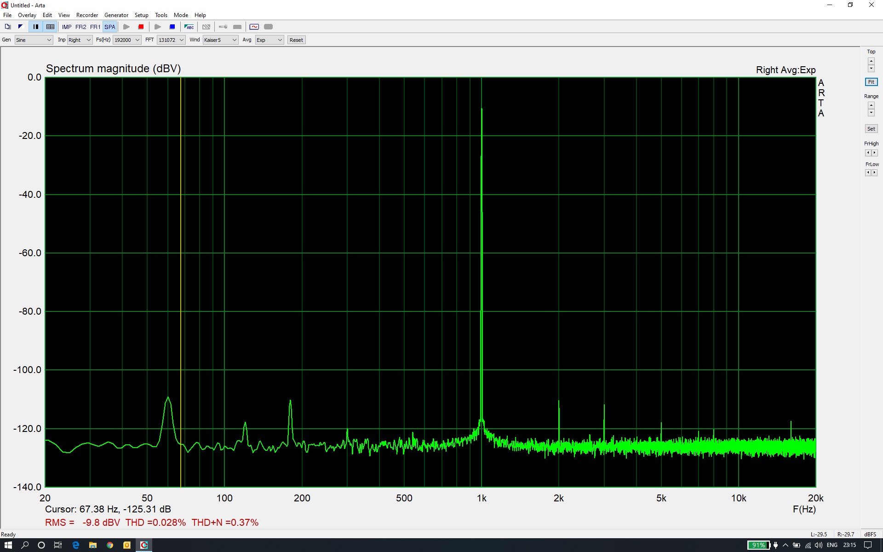Open Windows taskbar search

(25, 545)
